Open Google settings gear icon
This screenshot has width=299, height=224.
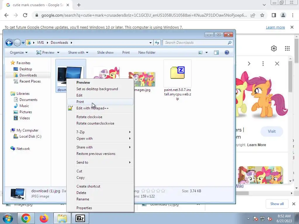(x=274, y=48)
